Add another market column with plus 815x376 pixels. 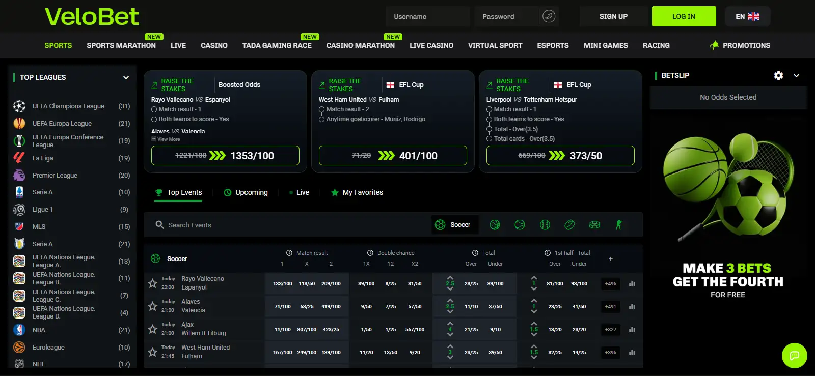(610, 259)
